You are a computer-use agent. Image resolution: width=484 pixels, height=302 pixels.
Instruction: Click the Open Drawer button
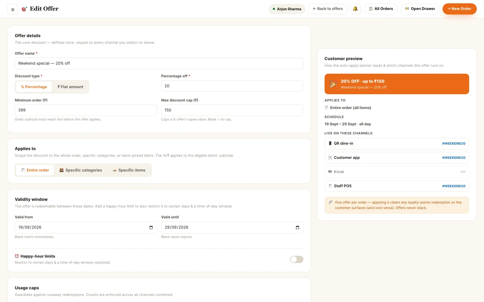(420, 9)
